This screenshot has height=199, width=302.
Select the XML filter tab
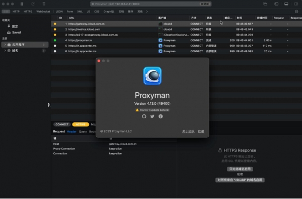[80, 12]
